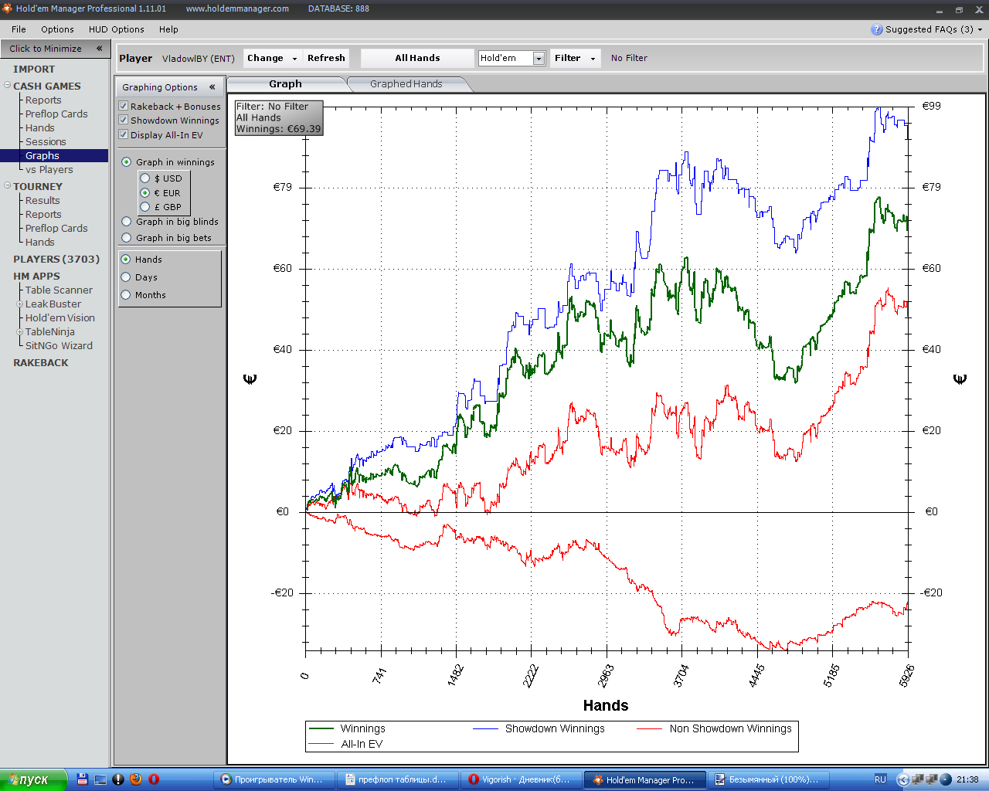Click the floppy disk quick launch icon
Screen dimensions: 989x791
(x=82, y=779)
